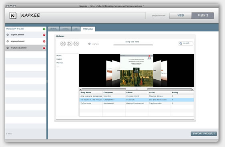Click the right arrow of the cover-flow scrollbar
The image size is (225, 147).
coord(193,89)
